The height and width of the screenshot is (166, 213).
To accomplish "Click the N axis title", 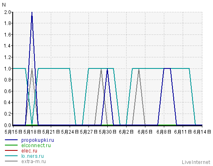I will pos(4,5).
